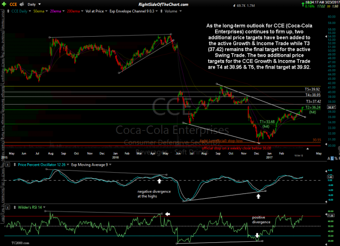Click the green plus add-indicator icon

coord(4,4)
